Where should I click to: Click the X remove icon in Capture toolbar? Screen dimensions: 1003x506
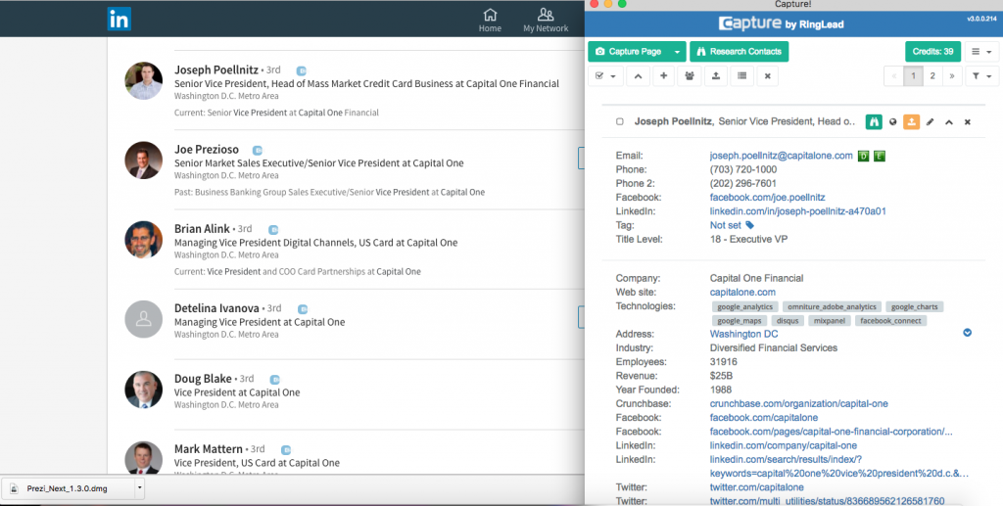(768, 76)
